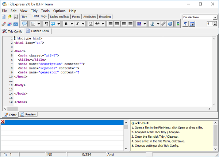Insert a hyperlink using the chain-link icon
Image resolution: width=219 pixels, height=157 pixels.
[164, 24]
